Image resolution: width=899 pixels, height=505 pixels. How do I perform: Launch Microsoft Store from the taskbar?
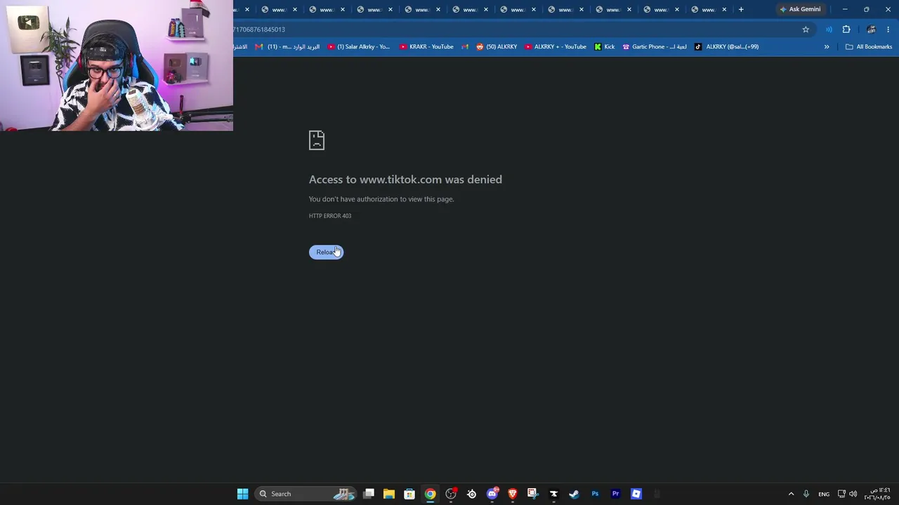coord(409,494)
